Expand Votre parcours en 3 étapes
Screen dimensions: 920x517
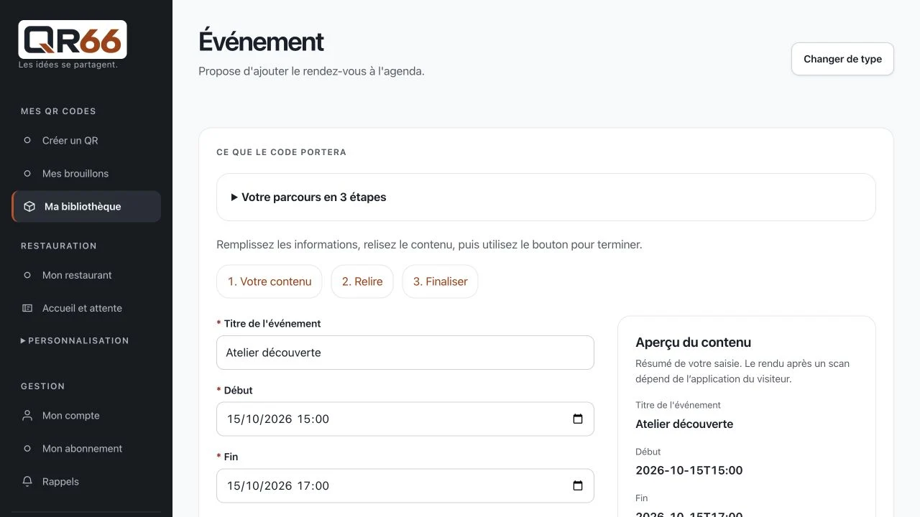pos(546,197)
